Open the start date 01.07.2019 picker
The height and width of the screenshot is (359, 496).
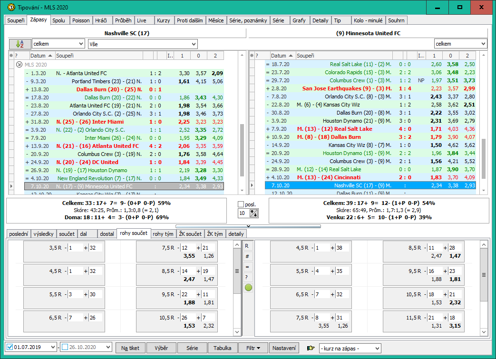click(x=53, y=347)
